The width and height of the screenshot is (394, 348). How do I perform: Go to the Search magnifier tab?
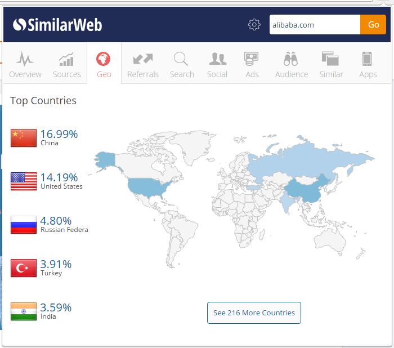coord(182,64)
